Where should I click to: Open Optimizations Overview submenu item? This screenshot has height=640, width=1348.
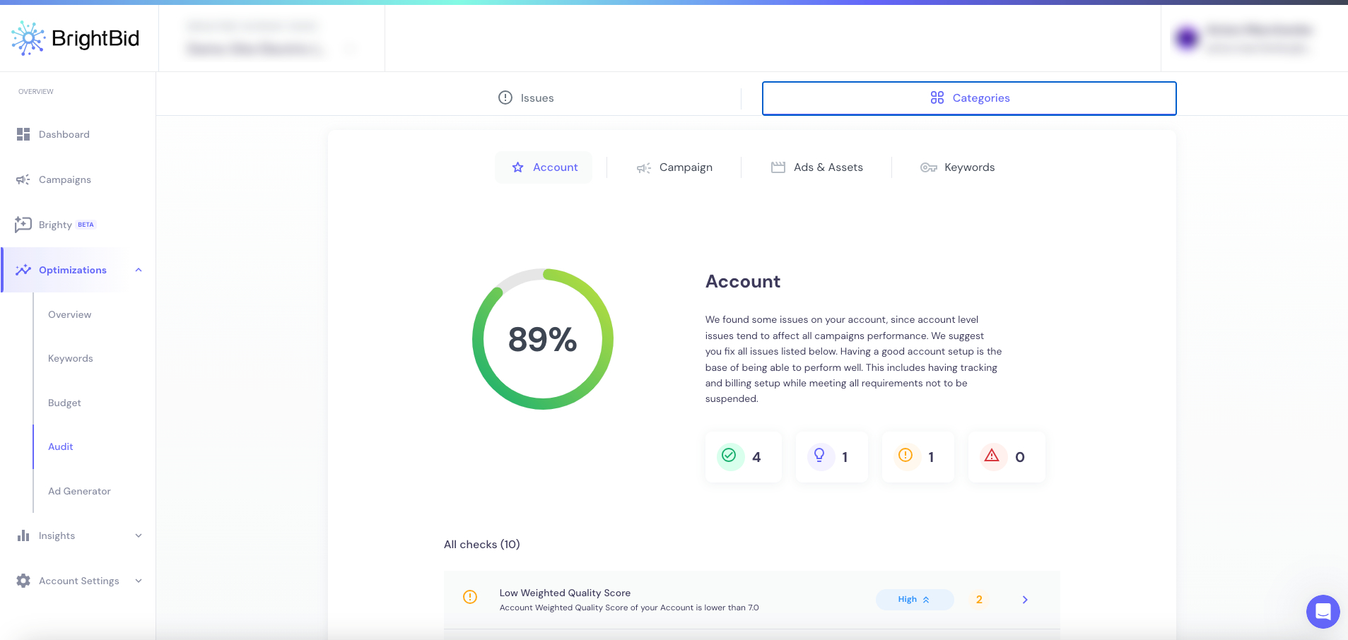pos(69,314)
